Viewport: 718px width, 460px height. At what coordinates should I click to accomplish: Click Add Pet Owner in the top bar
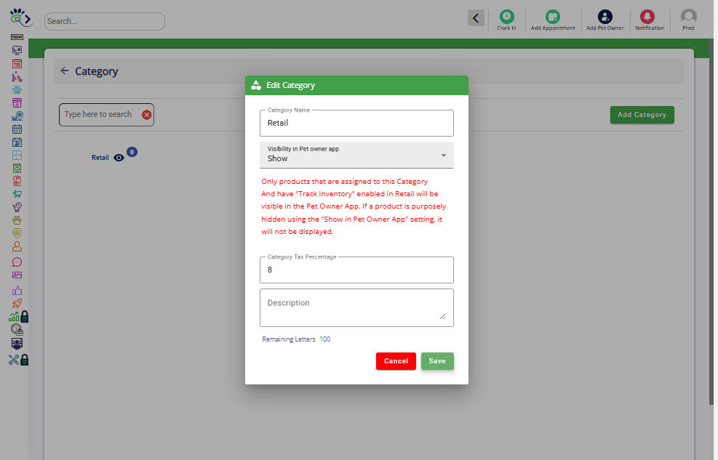coord(605,20)
